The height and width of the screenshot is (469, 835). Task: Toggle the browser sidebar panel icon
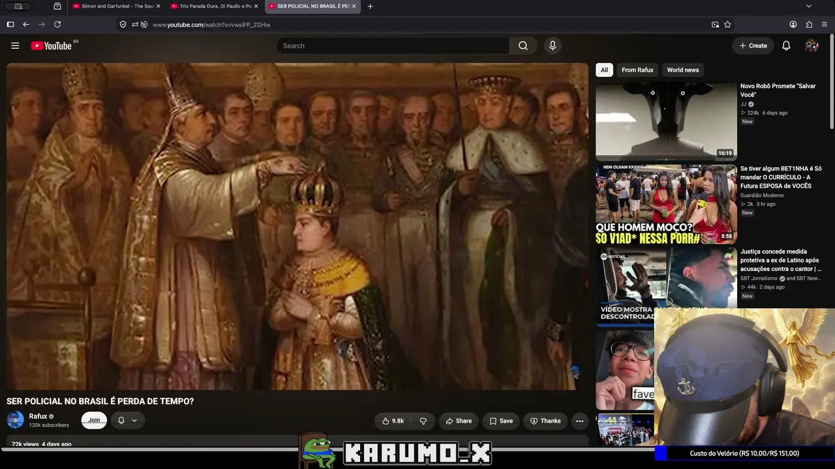click(x=10, y=25)
